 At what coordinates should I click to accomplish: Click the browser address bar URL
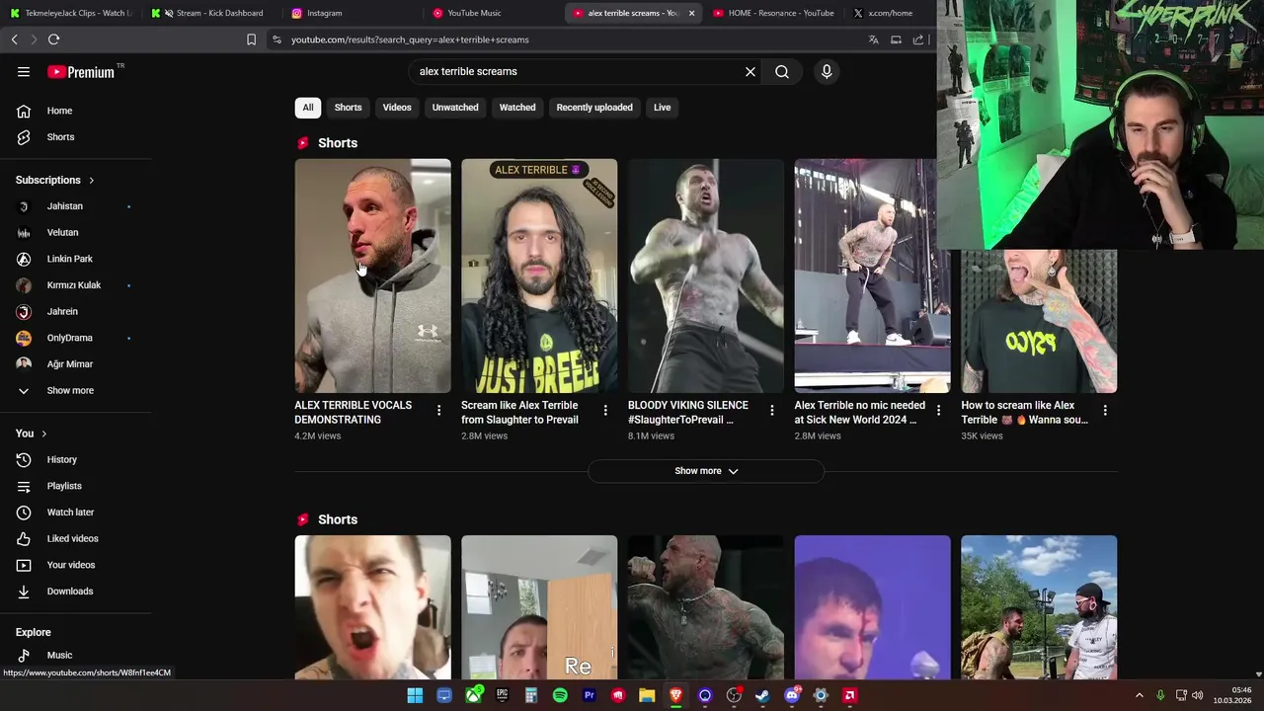(x=410, y=39)
